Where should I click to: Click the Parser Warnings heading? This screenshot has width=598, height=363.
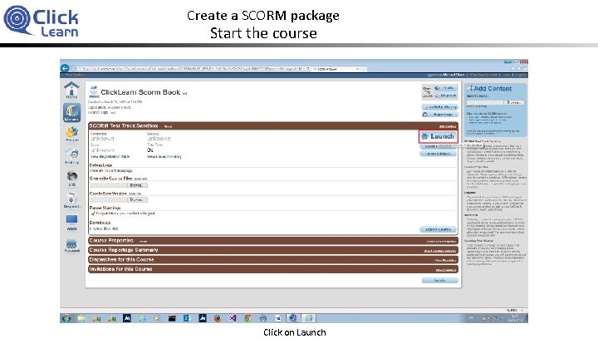click(105, 208)
